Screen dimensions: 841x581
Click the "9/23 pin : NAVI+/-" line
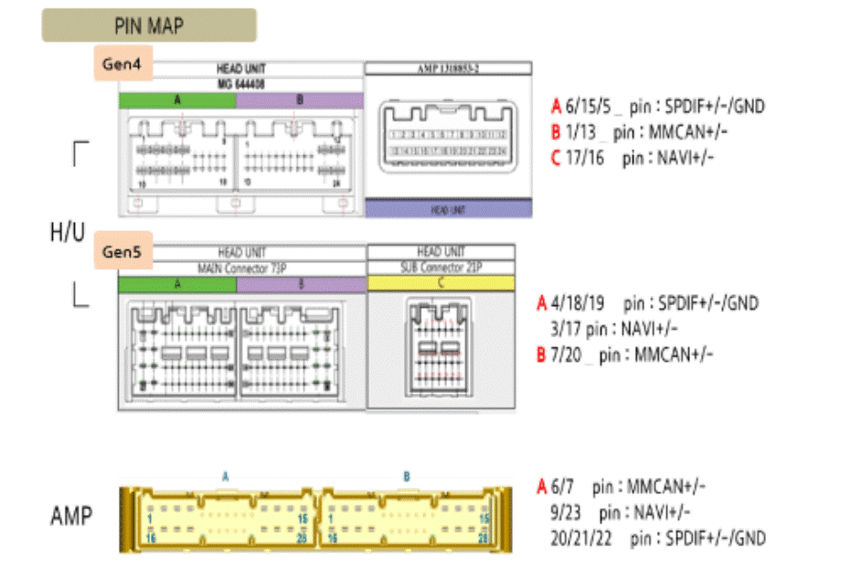pos(621,512)
